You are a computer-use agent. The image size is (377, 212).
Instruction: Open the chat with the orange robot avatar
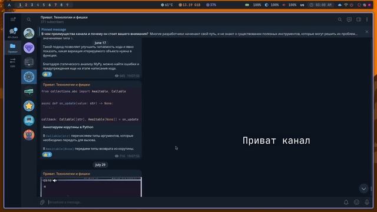point(29,135)
